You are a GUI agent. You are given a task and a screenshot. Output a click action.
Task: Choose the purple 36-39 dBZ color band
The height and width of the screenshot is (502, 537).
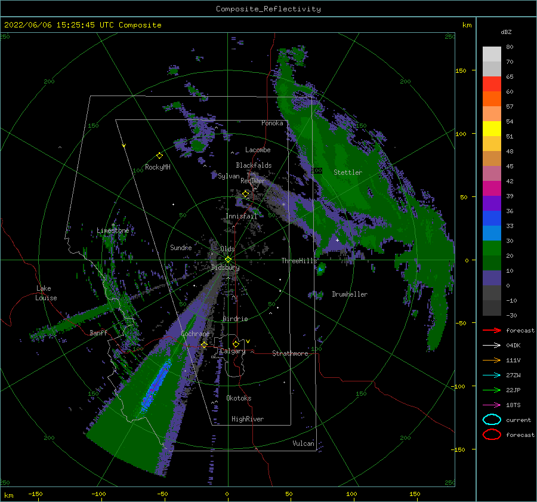pyautogui.click(x=492, y=204)
